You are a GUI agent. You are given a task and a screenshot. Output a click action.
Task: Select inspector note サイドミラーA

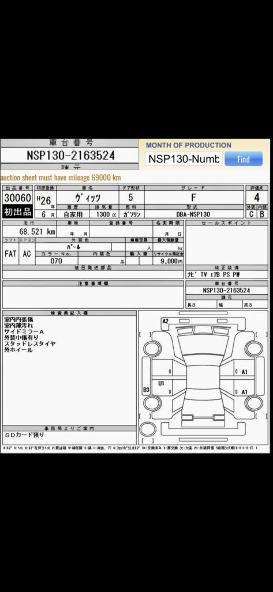pyautogui.click(x=24, y=331)
